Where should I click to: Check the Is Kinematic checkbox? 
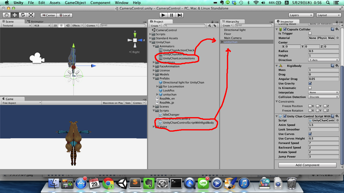[310, 88]
